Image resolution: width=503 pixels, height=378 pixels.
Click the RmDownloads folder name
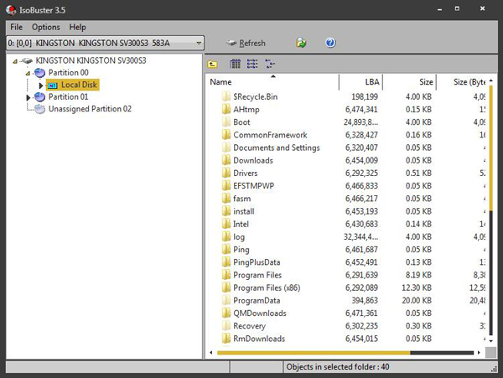[x=259, y=339]
